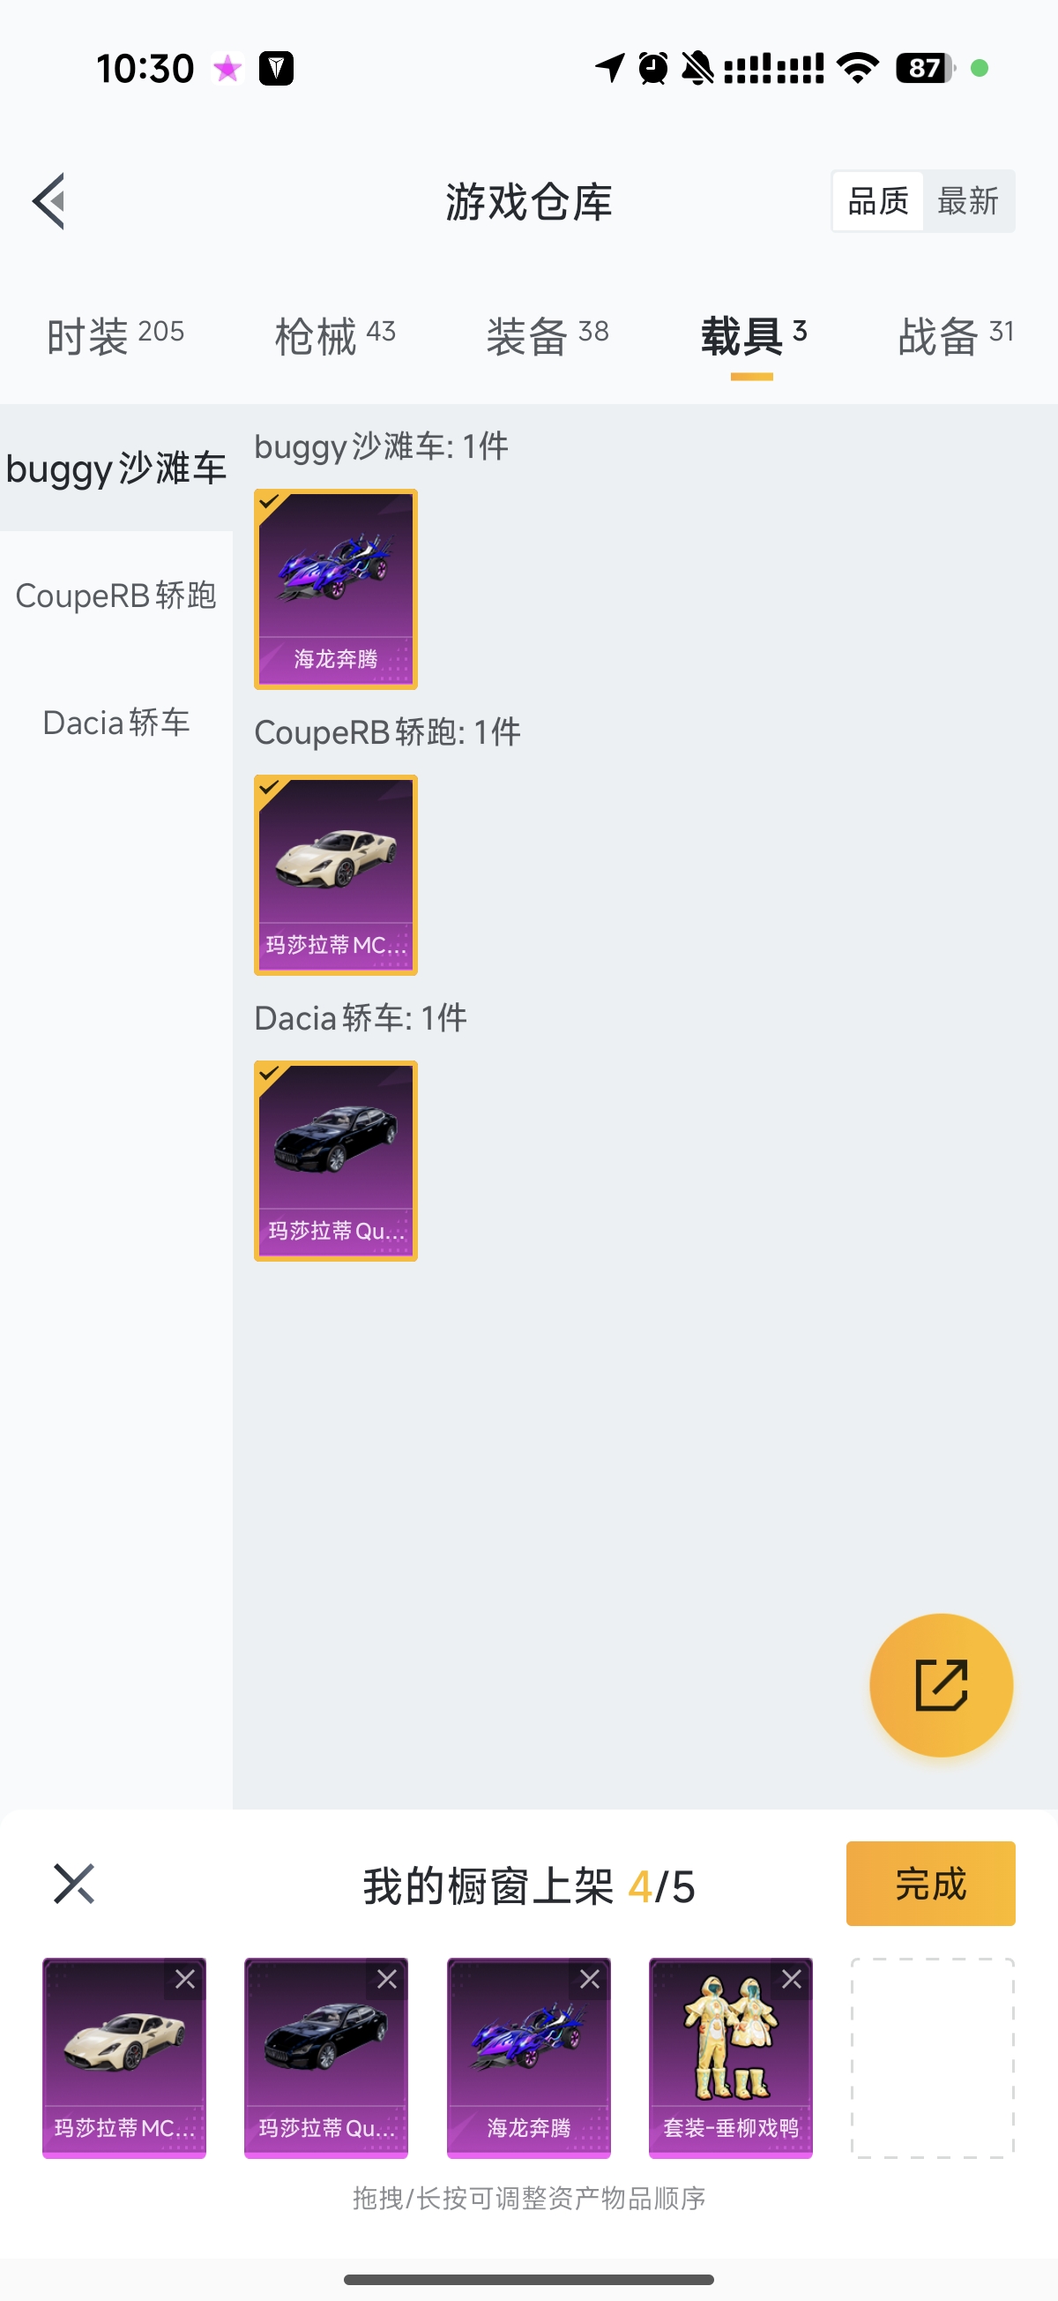
Task: Remove 玛莎拉蒂 Qu item from shelf
Action: pos(386,1980)
